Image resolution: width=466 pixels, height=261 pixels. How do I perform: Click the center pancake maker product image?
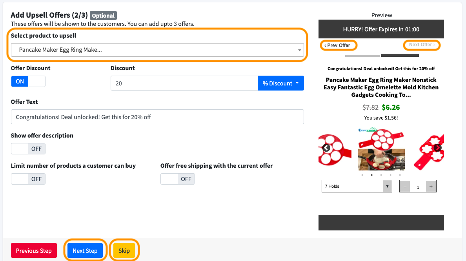pos(381,148)
